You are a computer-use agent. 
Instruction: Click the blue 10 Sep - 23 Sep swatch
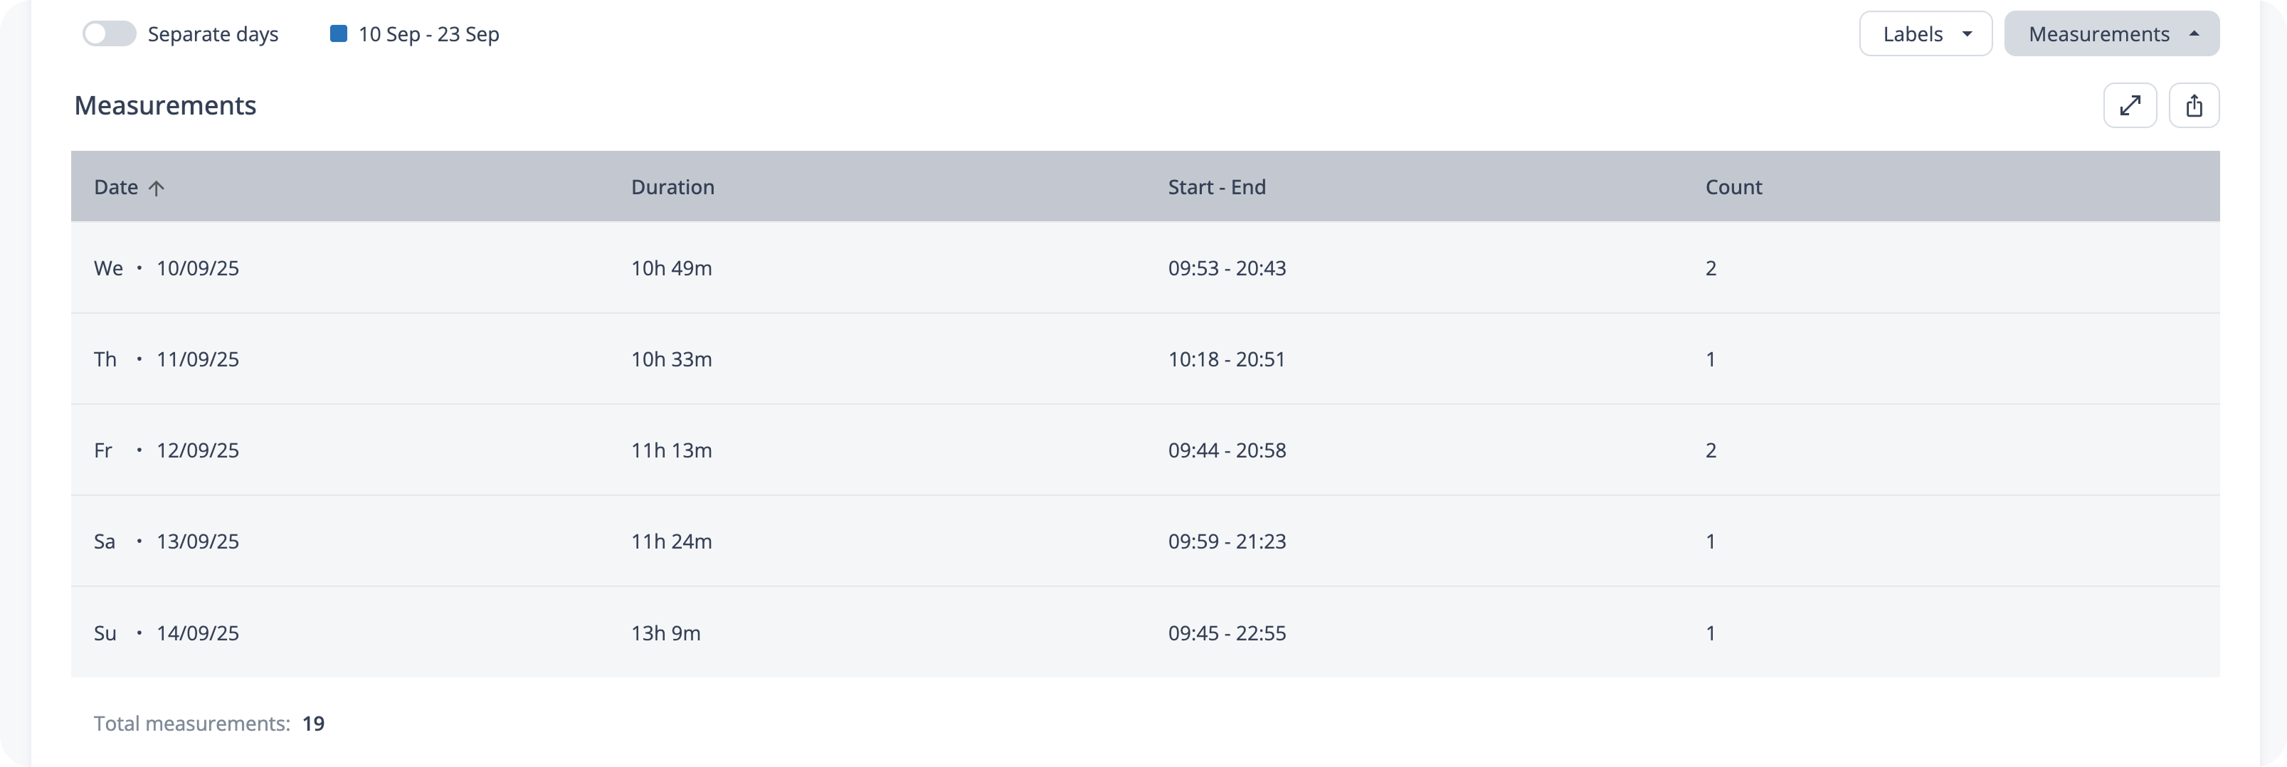coord(338,33)
